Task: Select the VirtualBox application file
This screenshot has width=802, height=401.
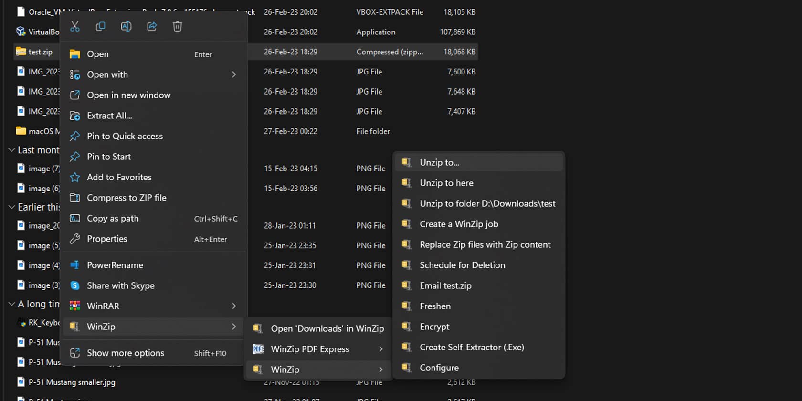Action: (38, 32)
